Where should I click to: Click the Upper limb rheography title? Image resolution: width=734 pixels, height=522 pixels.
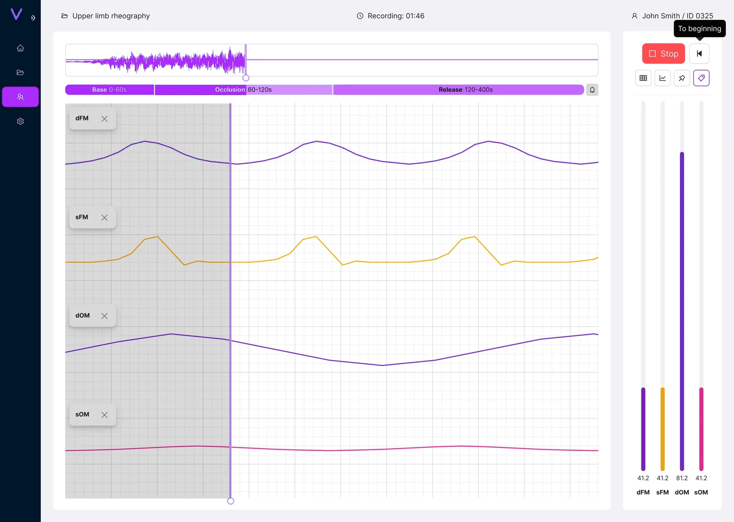[x=111, y=16]
